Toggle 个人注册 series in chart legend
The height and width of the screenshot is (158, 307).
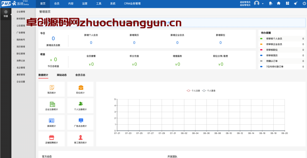[x=193, y=91]
